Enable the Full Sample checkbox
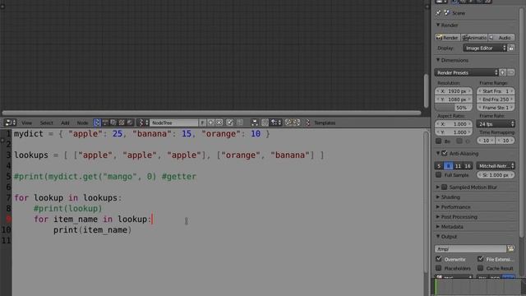The width and height of the screenshot is (526, 296). [439, 175]
